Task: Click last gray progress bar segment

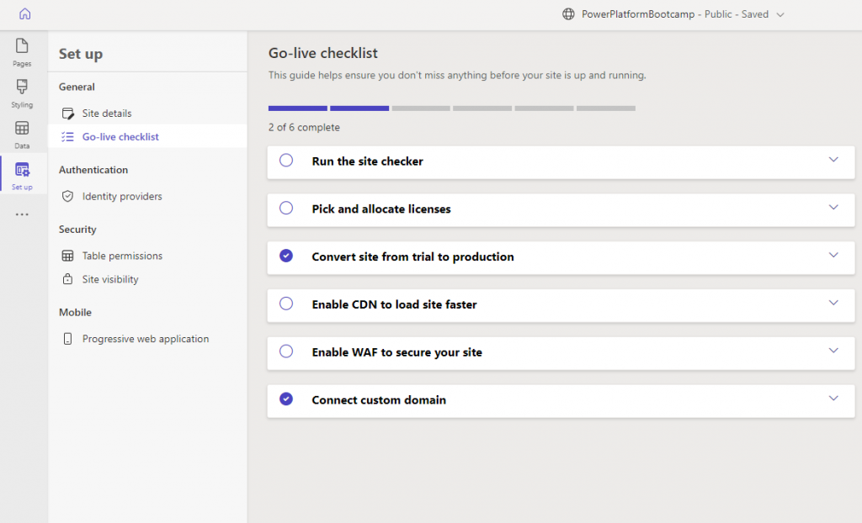Action: coord(606,108)
